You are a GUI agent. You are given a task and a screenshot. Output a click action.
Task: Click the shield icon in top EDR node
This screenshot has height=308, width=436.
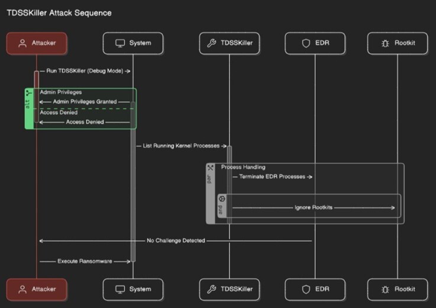tap(306, 43)
